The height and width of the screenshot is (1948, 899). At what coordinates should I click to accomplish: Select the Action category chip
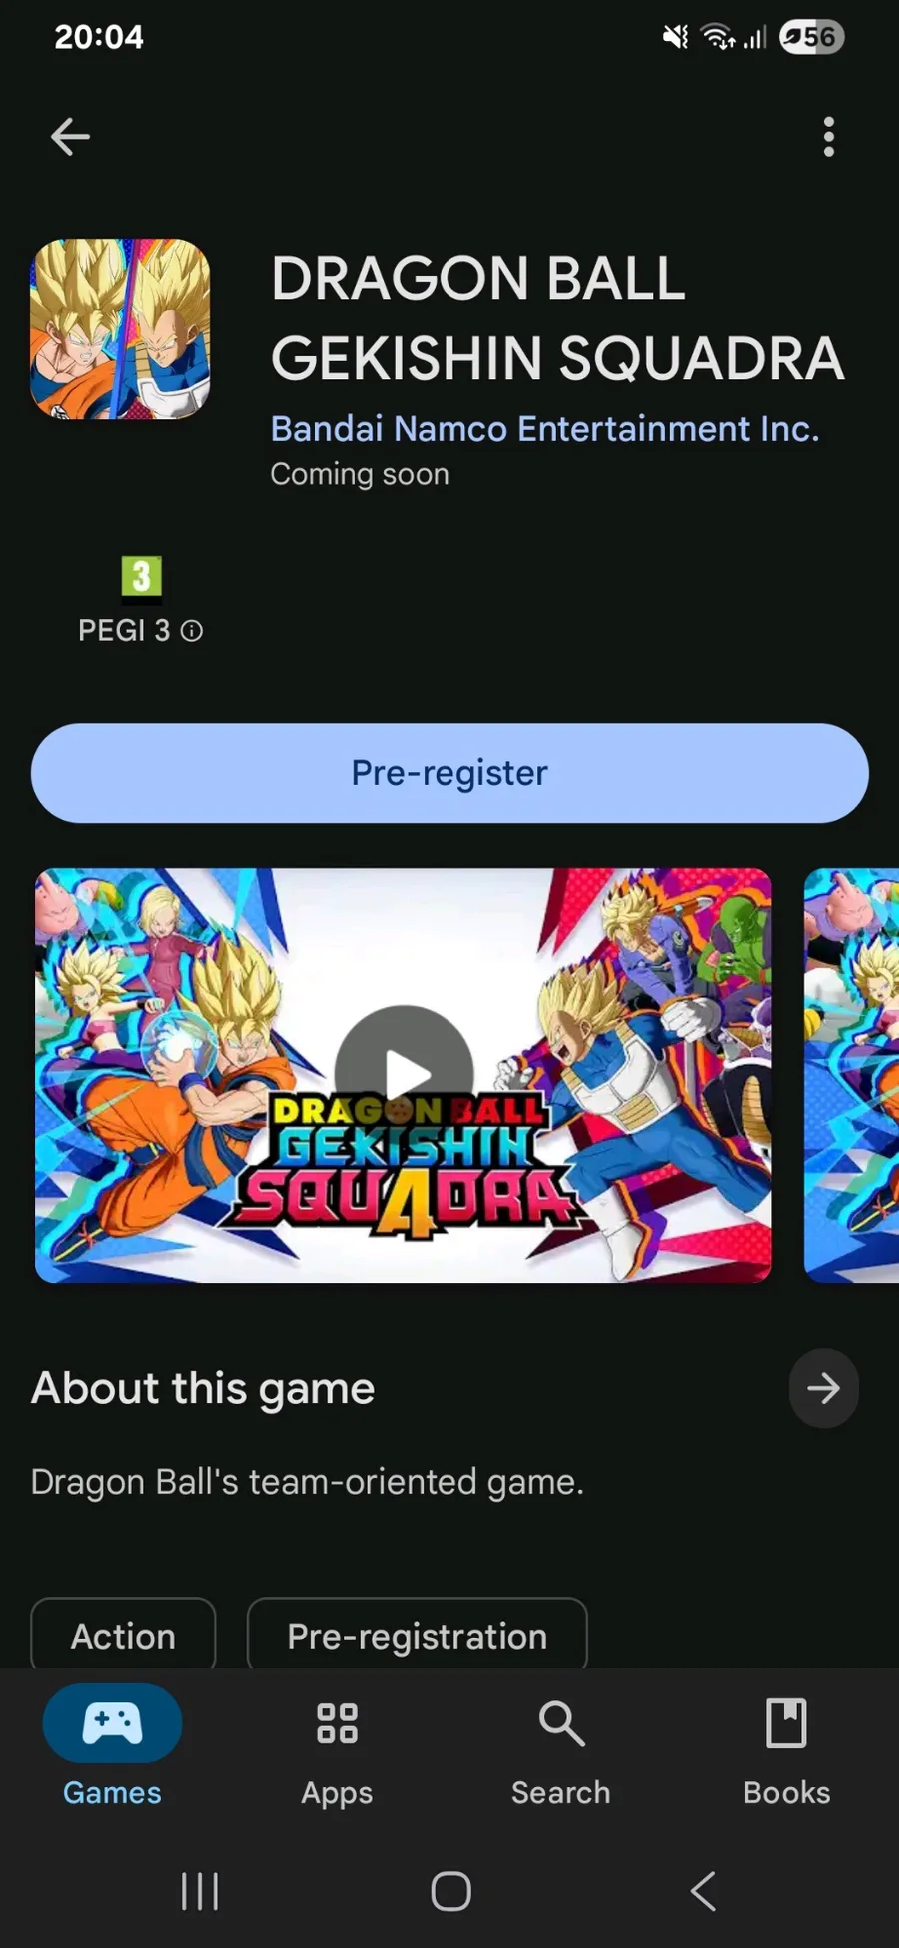click(x=123, y=1636)
